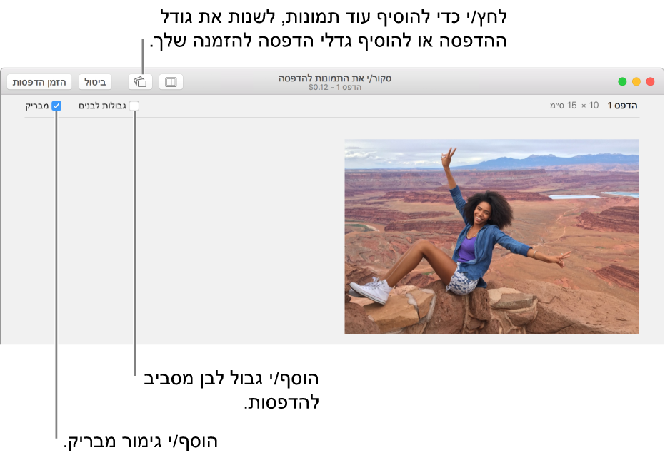The height and width of the screenshot is (455, 665).
Task: Click the גבולות לבנים label text
Action: (102, 106)
